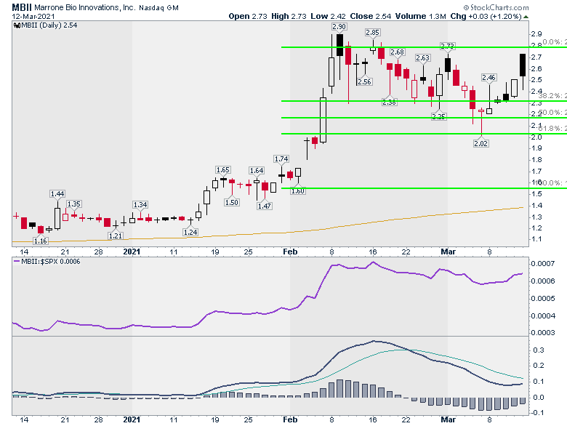567x426 pixels.
Task: Click the candlestick icon beside MBII (Daily) legend
Action: click(17, 25)
